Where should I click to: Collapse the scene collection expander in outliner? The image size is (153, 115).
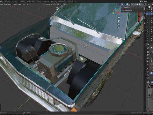pyautogui.click(x=149, y=9)
